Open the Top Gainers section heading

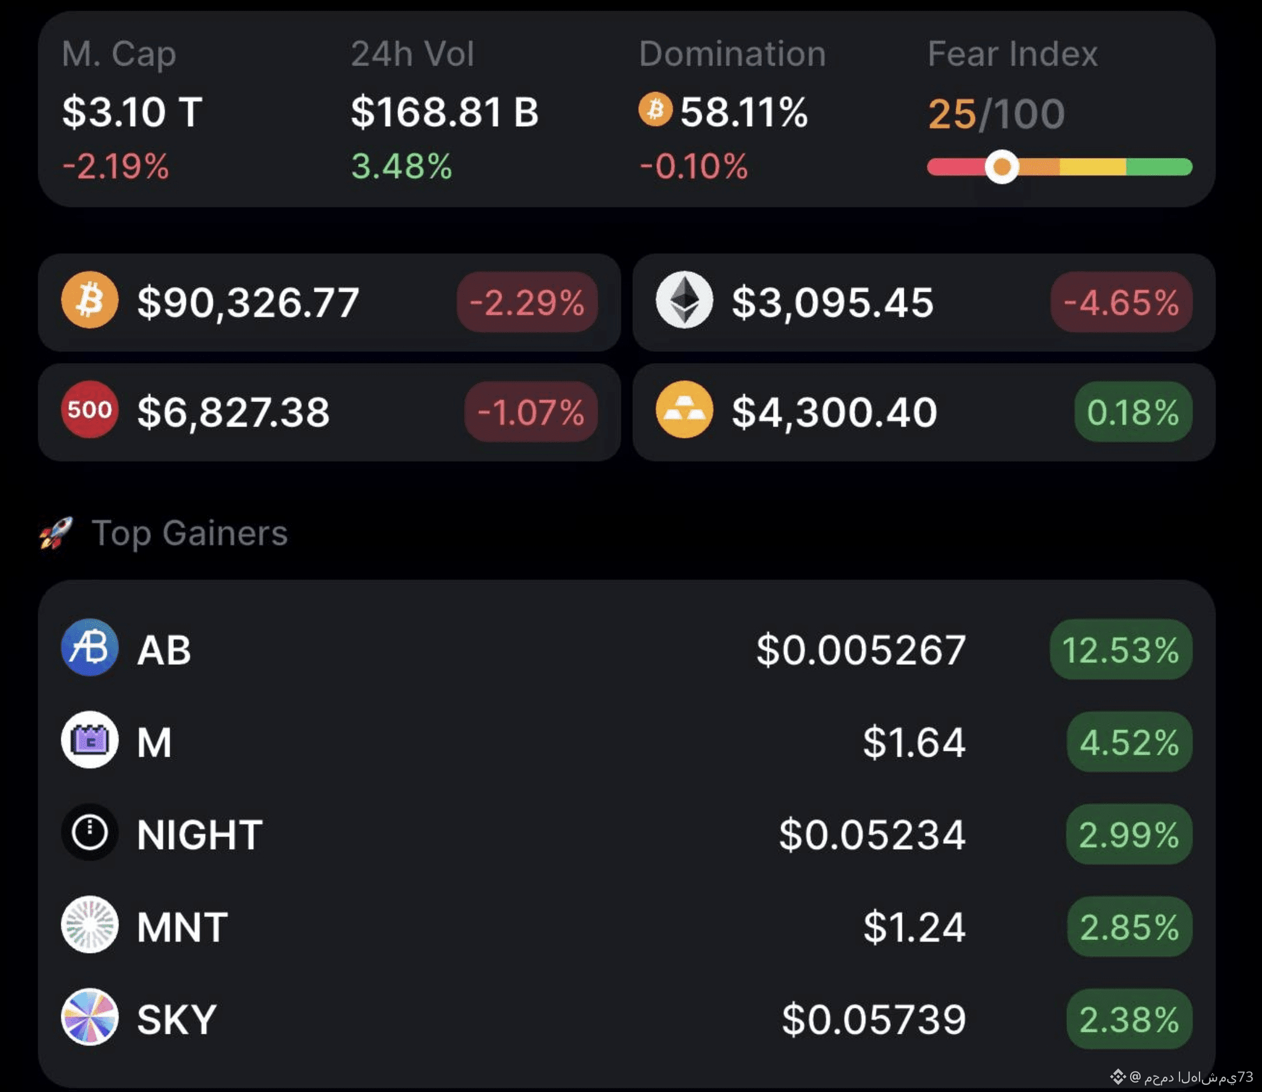point(190,533)
